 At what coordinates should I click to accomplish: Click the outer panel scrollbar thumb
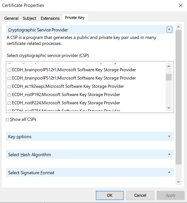(x=179, y=97)
